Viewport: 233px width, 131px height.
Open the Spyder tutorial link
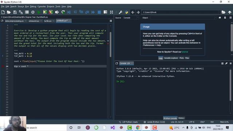185,52
